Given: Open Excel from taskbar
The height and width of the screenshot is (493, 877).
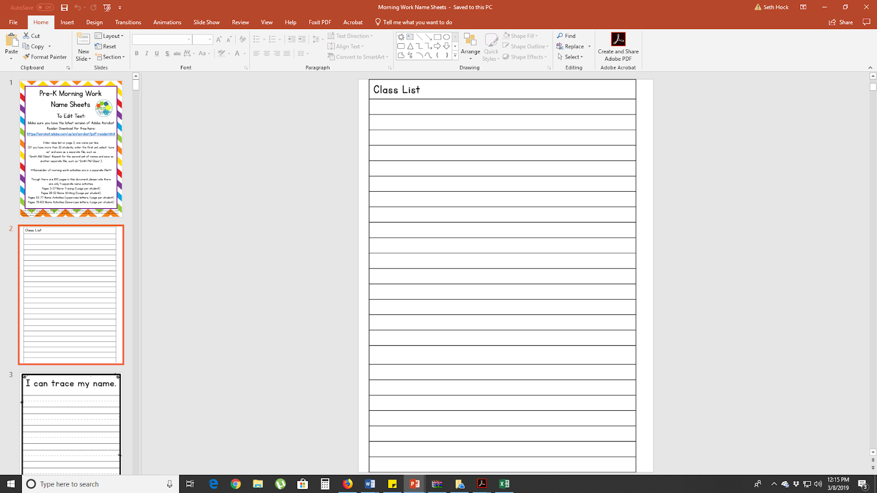Looking at the screenshot, I should [504, 484].
